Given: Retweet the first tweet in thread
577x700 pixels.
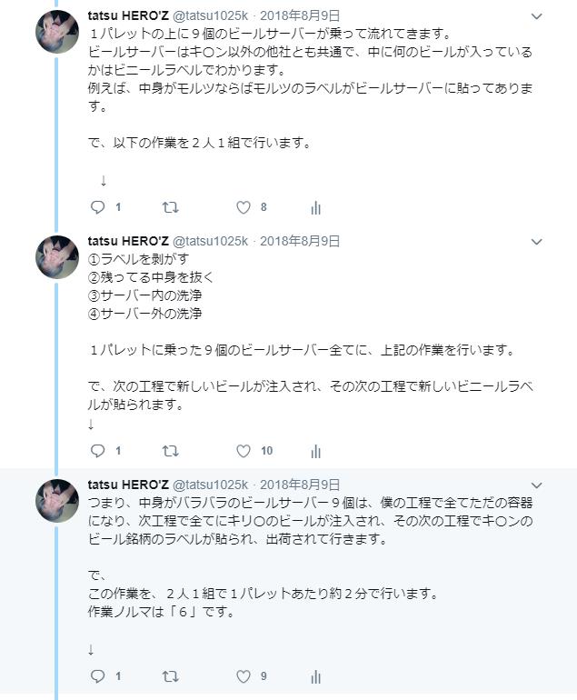Looking at the screenshot, I should click(x=170, y=207).
